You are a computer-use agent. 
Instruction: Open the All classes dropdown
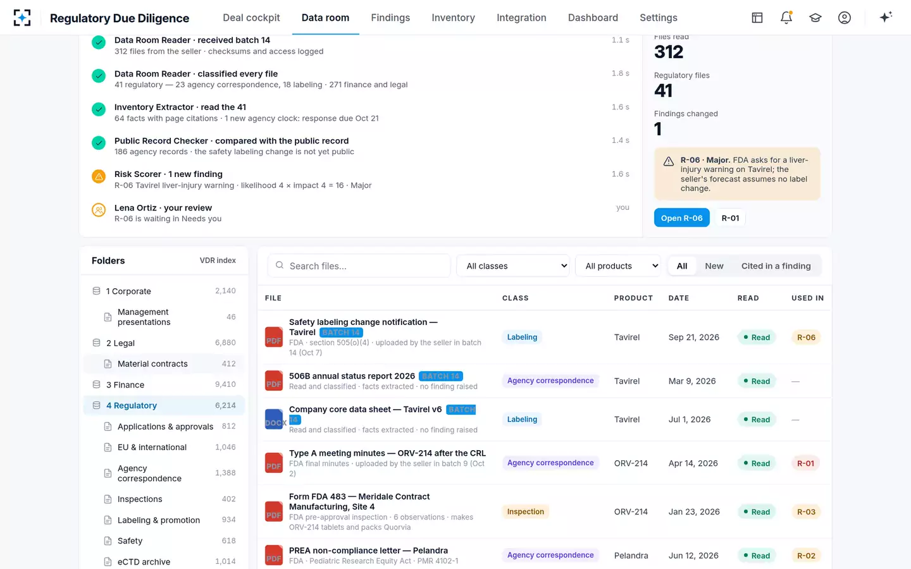click(513, 266)
